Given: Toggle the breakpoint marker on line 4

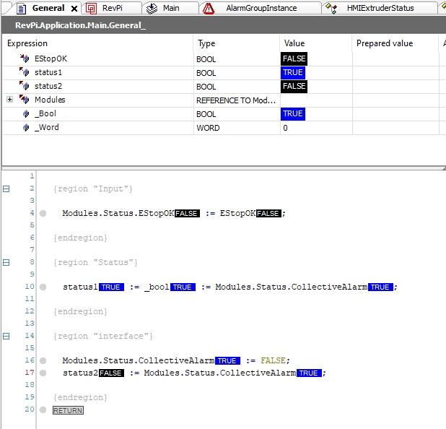Looking at the screenshot, I should point(43,214).
